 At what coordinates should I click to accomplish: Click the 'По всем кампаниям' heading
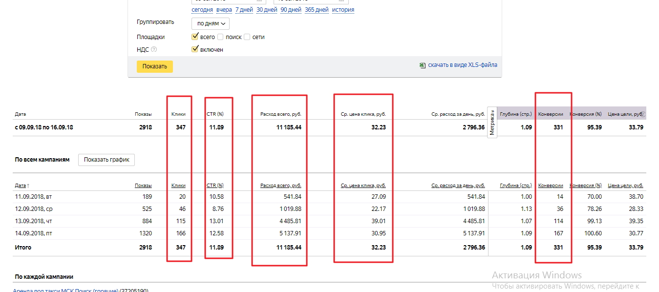[42, 160]
